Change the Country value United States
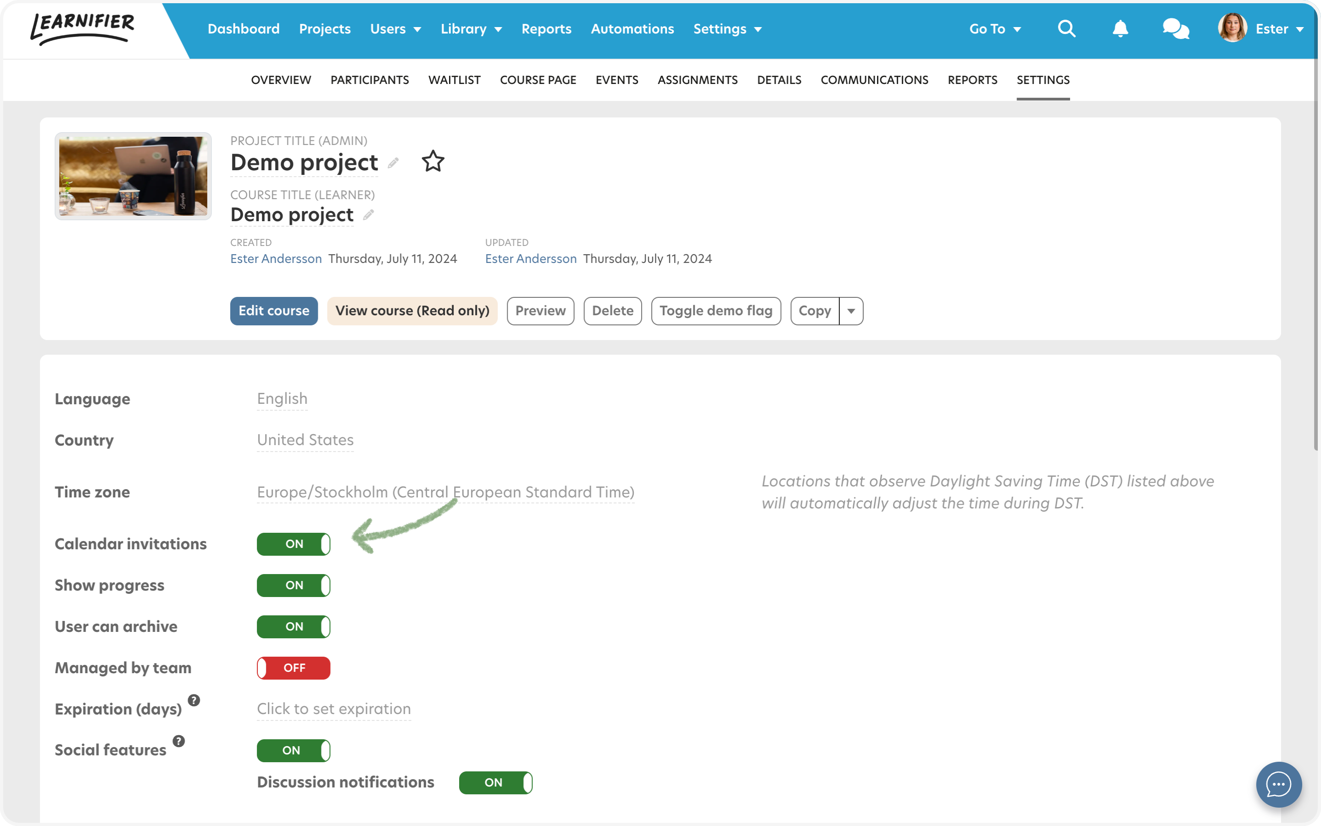This screenshot has height=826, width=1321. click(x=305, y=440)
